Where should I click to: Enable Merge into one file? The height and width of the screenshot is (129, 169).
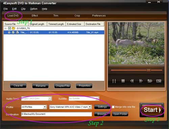click(x=113, y=107)
